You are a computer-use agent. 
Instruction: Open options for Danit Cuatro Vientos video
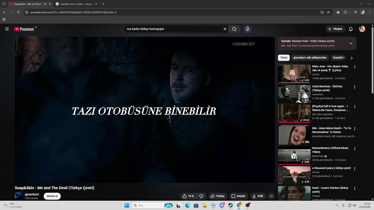[x=355, y=188]
